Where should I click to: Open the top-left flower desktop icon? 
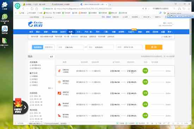(x=5, y=6)
